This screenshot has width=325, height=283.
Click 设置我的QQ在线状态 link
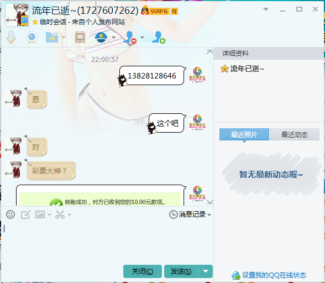coord(274,275)
